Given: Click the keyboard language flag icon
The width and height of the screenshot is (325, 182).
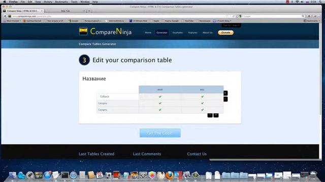Looking at the screenshot, I should click(307, 2).
